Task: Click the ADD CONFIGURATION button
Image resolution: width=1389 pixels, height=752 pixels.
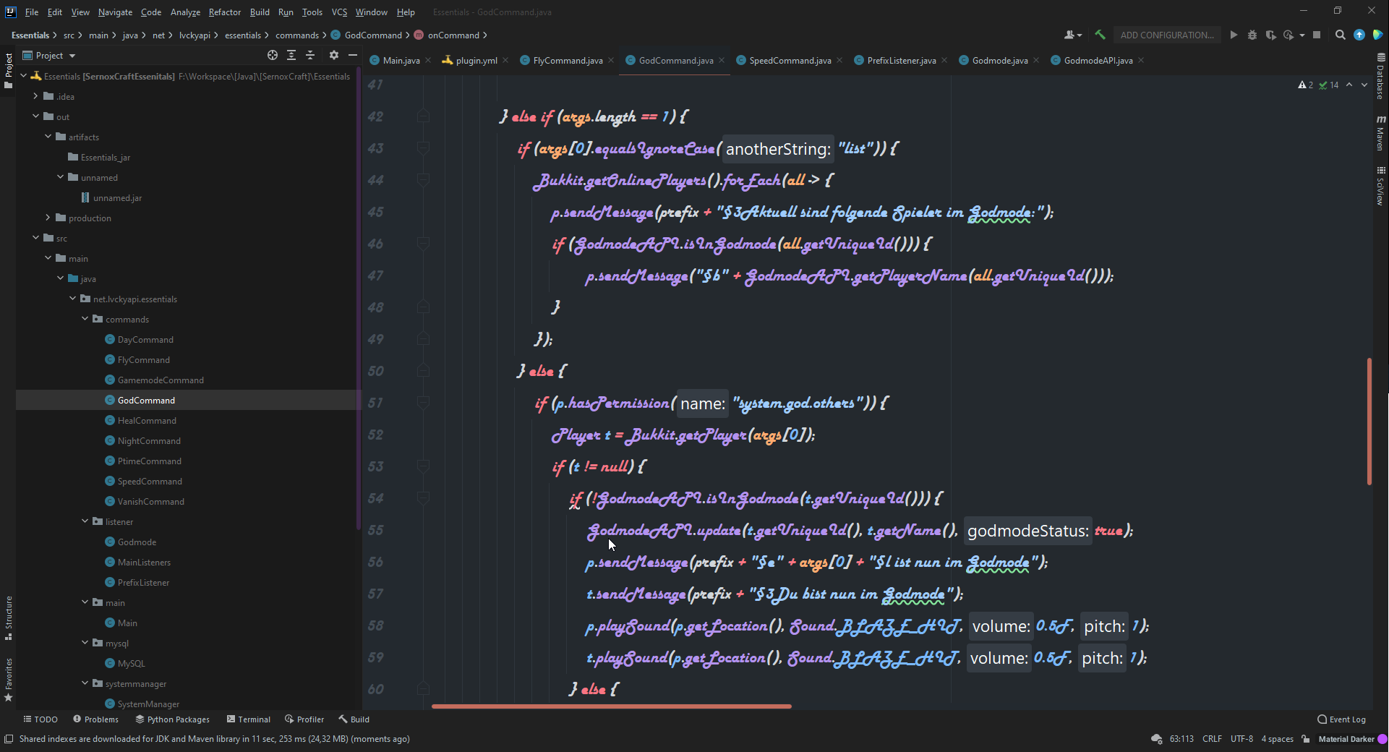Action: (1166, 35)
